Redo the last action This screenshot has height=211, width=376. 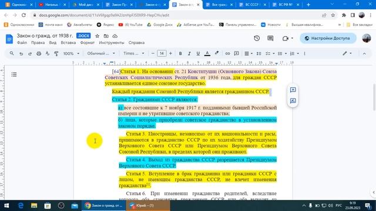tap(30, 53)
